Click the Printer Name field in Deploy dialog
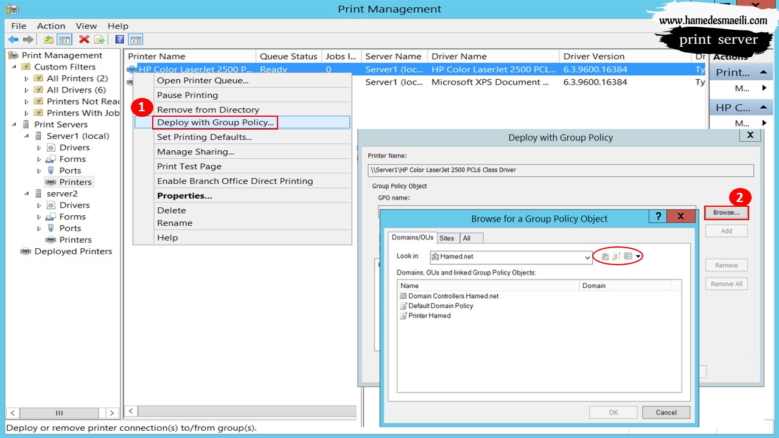Image resolution: width=779 pixels, height=438 pixels. (x=561, y=170)
